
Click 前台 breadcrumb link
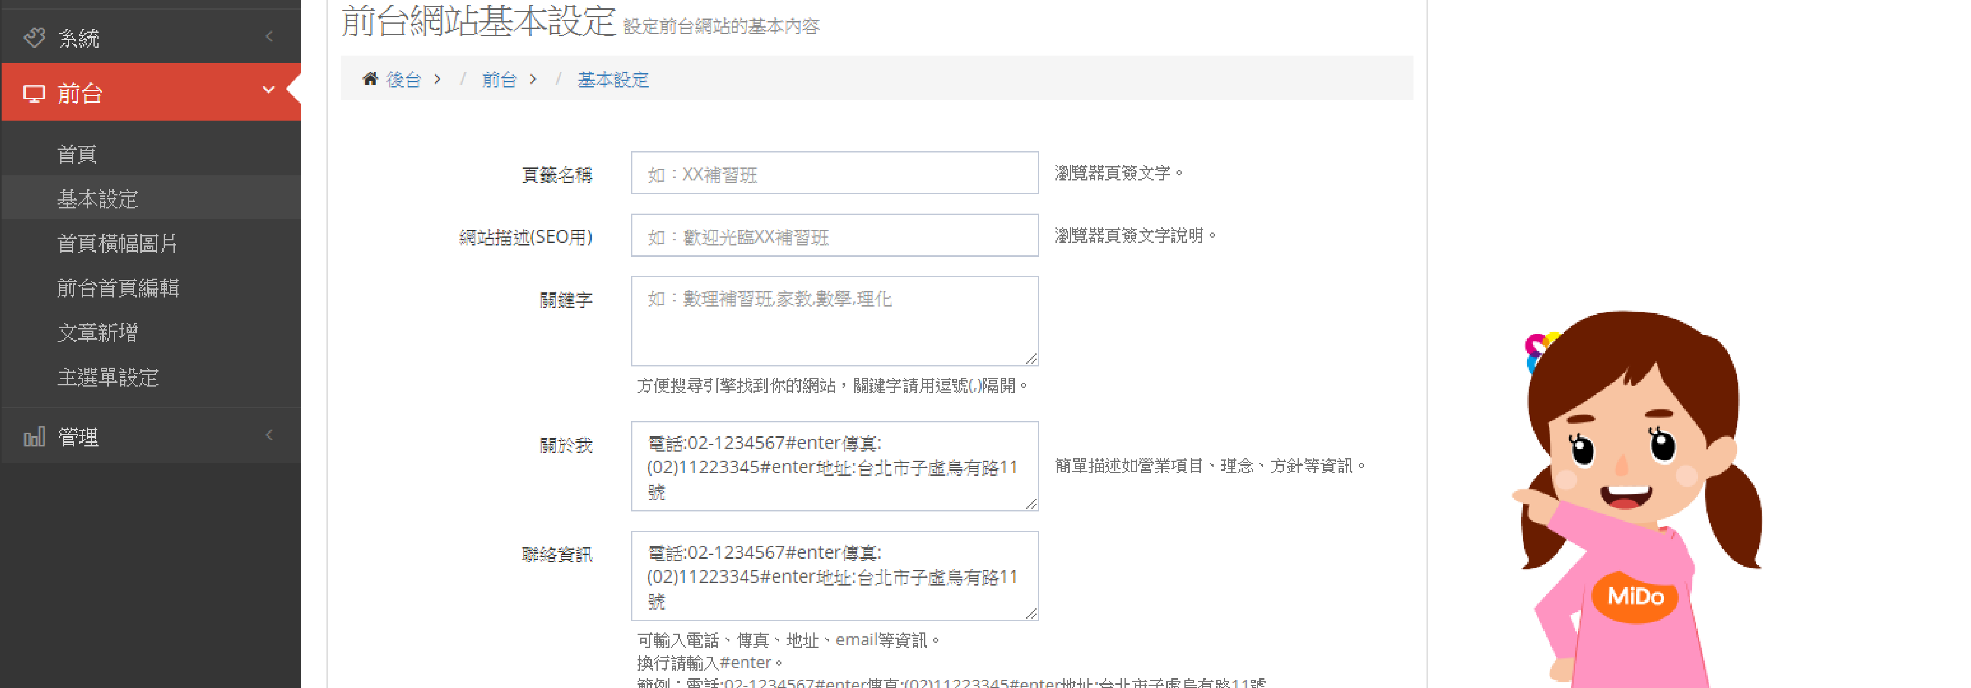click(x=499, y=80)
